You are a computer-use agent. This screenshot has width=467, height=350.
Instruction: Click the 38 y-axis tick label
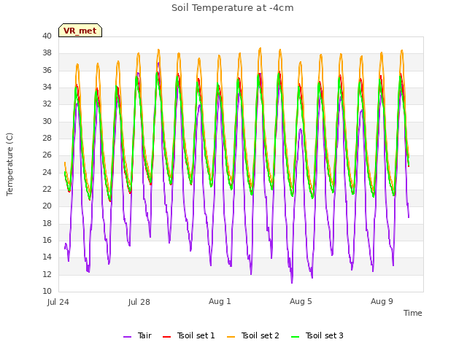click(x=47, y=53)
